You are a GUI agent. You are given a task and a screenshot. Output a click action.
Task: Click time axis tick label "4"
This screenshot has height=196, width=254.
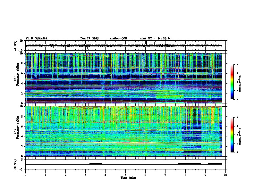(106, 175)
